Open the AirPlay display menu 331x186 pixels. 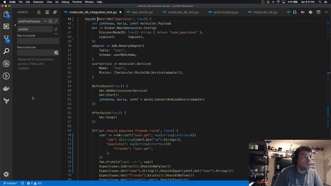[x=283, y=2]
